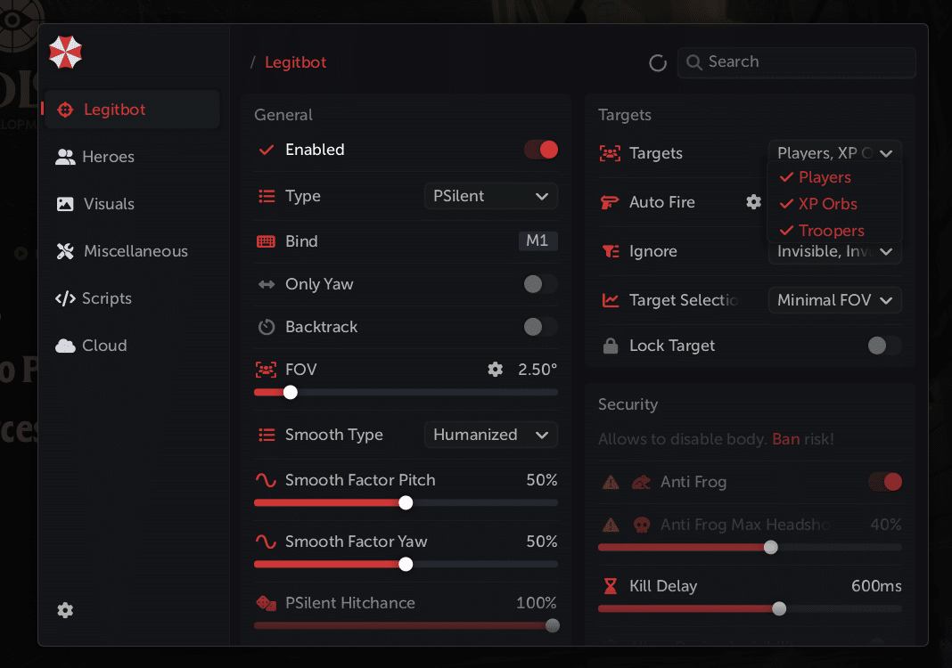Click the Kill Delay slider handle

pos(779,608)
